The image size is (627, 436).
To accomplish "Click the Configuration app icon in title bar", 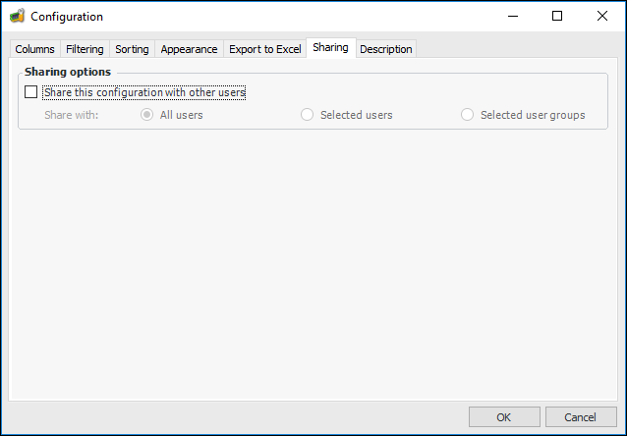I will click(17, 17).
